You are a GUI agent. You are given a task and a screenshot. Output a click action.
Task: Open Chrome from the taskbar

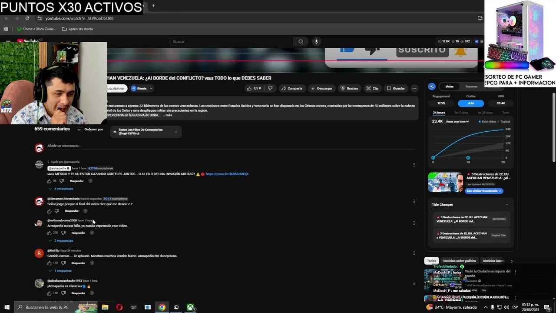point(162,307)
